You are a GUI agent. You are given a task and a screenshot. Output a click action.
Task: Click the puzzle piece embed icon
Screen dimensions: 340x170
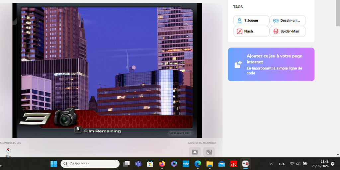click(x=238, y=64)
